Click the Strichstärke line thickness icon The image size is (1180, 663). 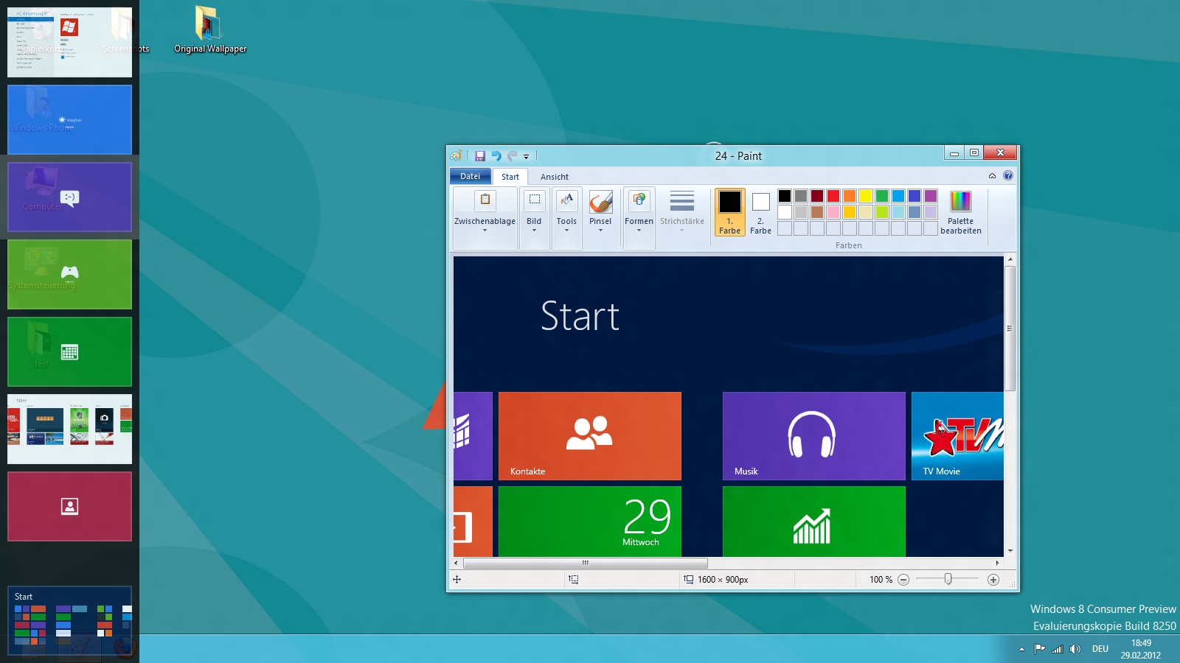pyautogui.click(x=682, y=201)
